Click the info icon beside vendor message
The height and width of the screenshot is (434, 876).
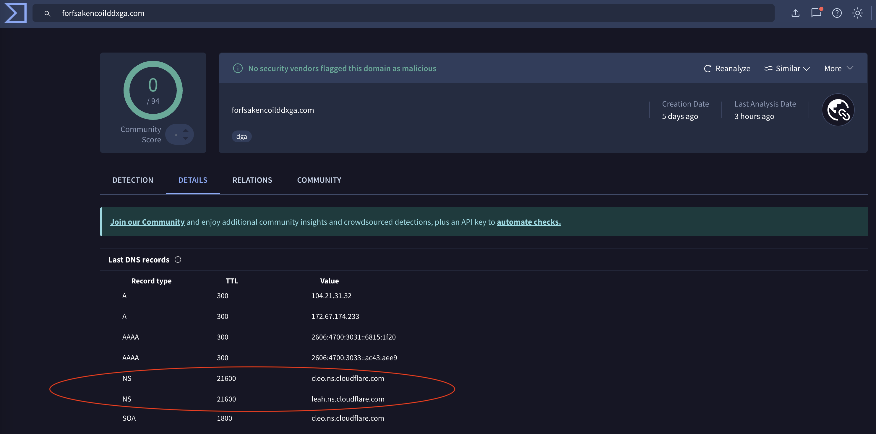click(x=238, y=68)
